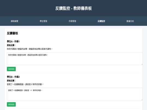
Task: Grab the resize handle of 學生B textarea
Action: [142, 100]
